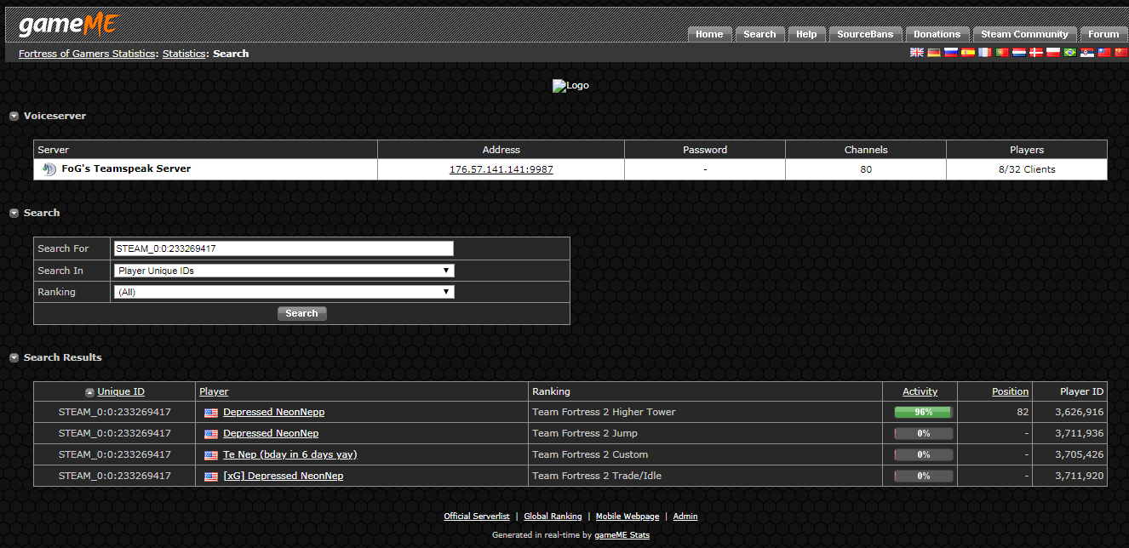Click the 8/32 Clients players cell
The width and height of the screenshot is (1129, 548).
(x=1027, y=169)
